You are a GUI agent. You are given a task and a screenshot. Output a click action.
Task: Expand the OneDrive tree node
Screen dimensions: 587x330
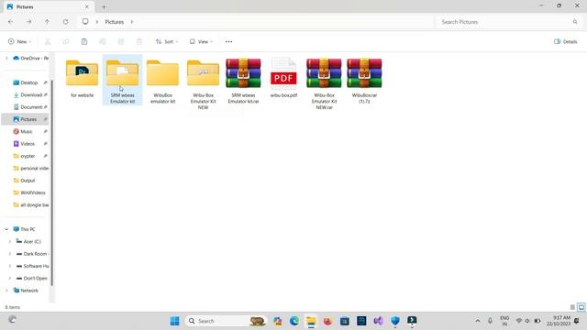[6, 58]
